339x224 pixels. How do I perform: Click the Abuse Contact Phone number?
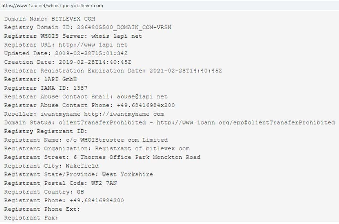tap(146, 105)
